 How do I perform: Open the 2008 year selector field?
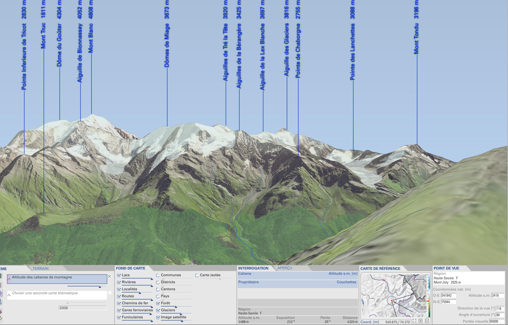[82, 308]
